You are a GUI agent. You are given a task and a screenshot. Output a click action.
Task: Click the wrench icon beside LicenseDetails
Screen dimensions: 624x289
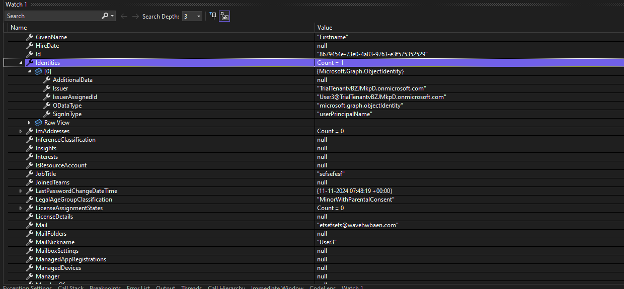[30, 217]
